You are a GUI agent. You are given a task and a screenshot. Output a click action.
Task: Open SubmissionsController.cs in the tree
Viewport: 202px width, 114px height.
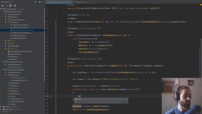click(22, 33)
